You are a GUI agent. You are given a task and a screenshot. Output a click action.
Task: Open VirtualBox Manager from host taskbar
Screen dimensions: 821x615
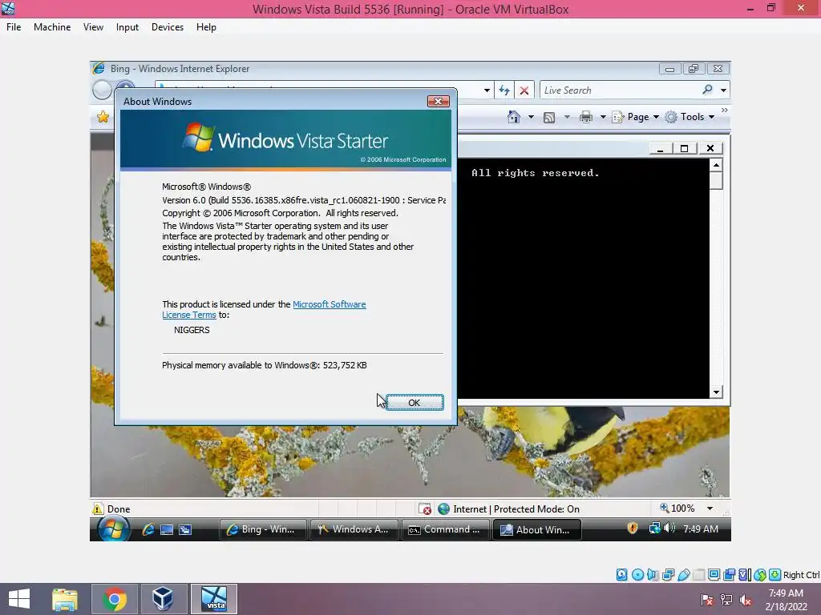click(x=163, y=599)
